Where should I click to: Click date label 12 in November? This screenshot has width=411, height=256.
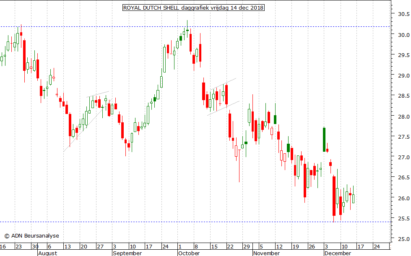279,247
